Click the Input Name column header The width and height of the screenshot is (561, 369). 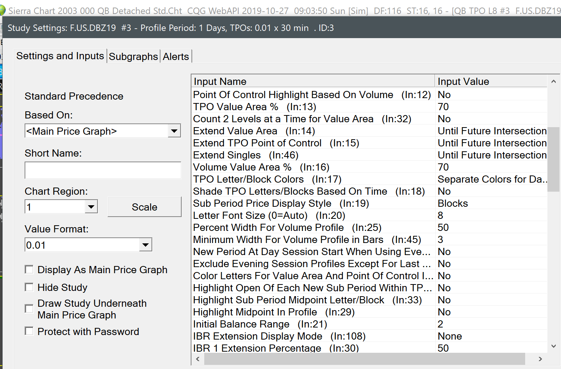[313, 81]
